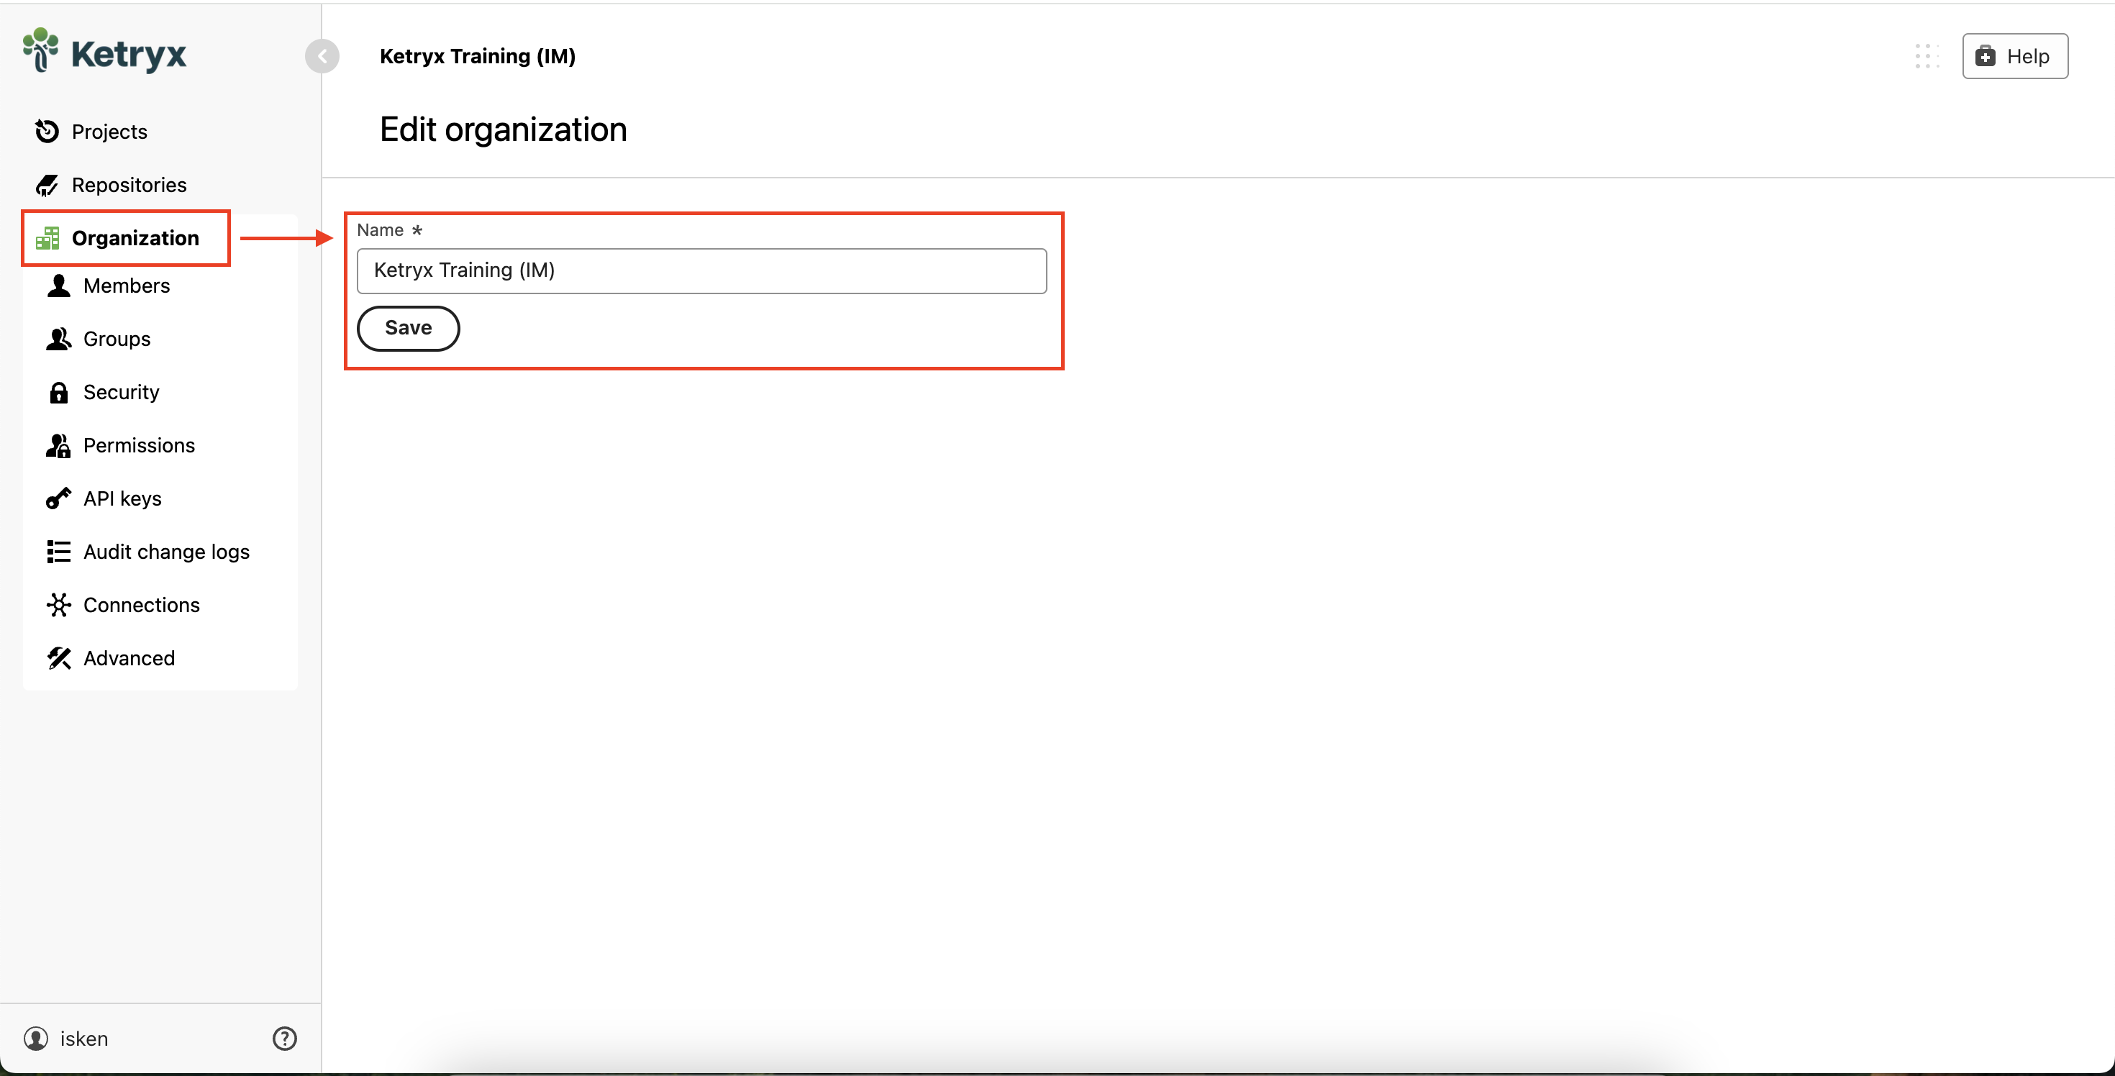Open the dotted grid apps icon

(x=1927, y=56)
